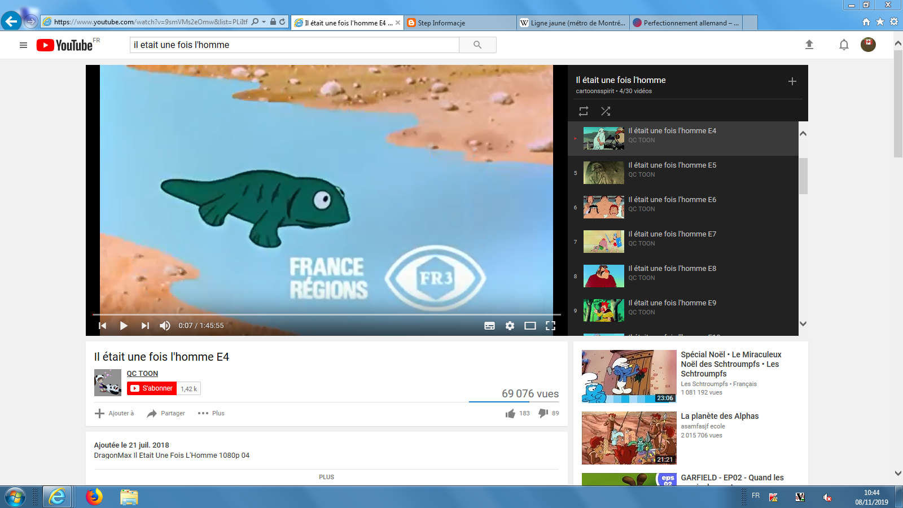Like the video with thumbs up
The image size is (903, 508).
(518, 413)
